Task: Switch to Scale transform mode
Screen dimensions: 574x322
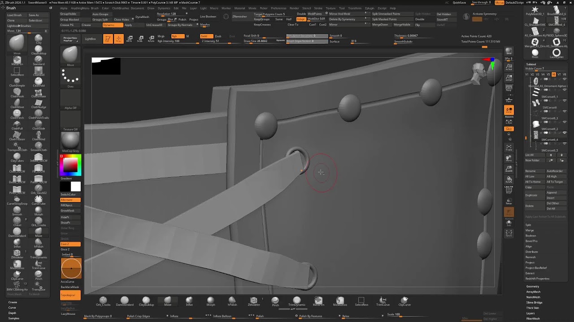Action: coord(140,39)
